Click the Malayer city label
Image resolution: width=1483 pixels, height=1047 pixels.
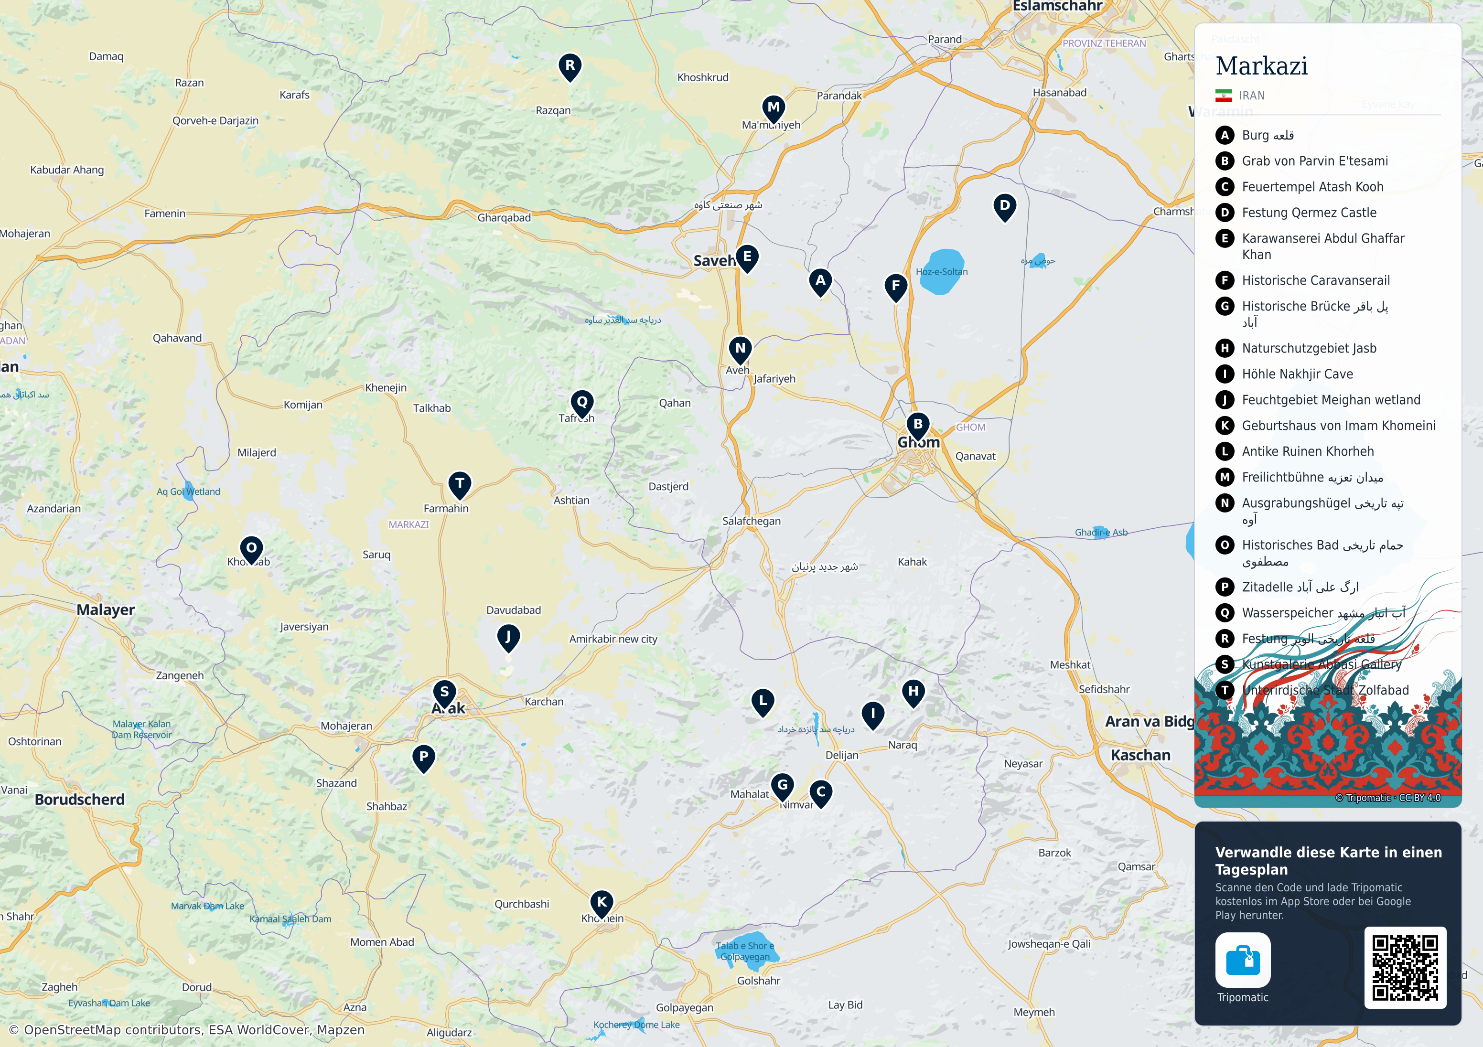106,610
